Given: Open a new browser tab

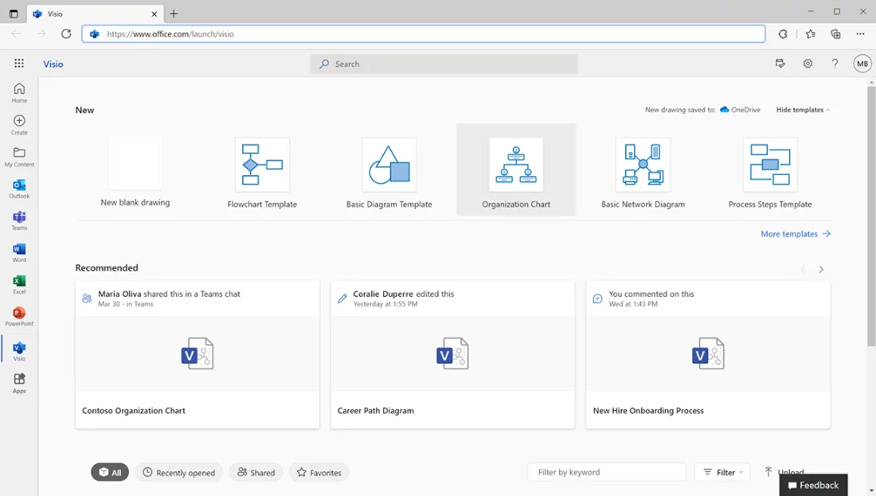Looking at the screenshot, I should coord(174,14).
